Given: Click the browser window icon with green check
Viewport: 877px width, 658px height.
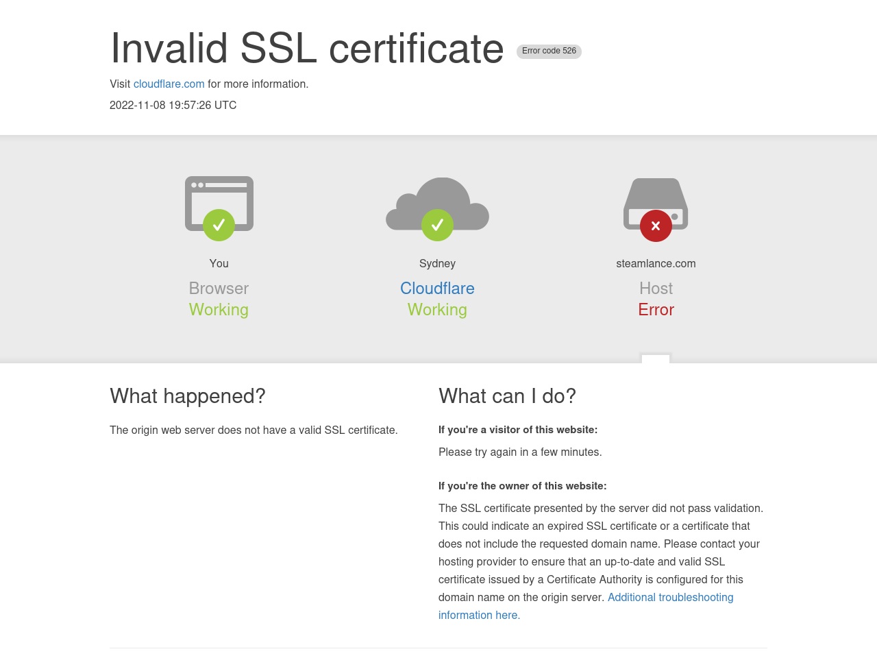Looking at the screenshot, I should (x=219, y=208).
